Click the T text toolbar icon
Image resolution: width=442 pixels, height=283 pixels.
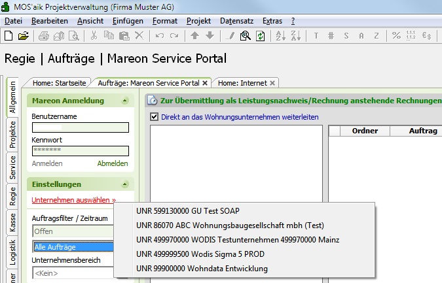coord(316,36)
